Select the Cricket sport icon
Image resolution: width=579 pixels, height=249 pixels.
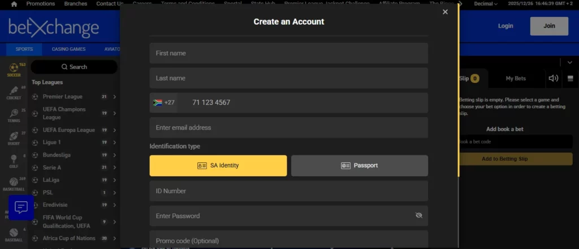(14, 92)
